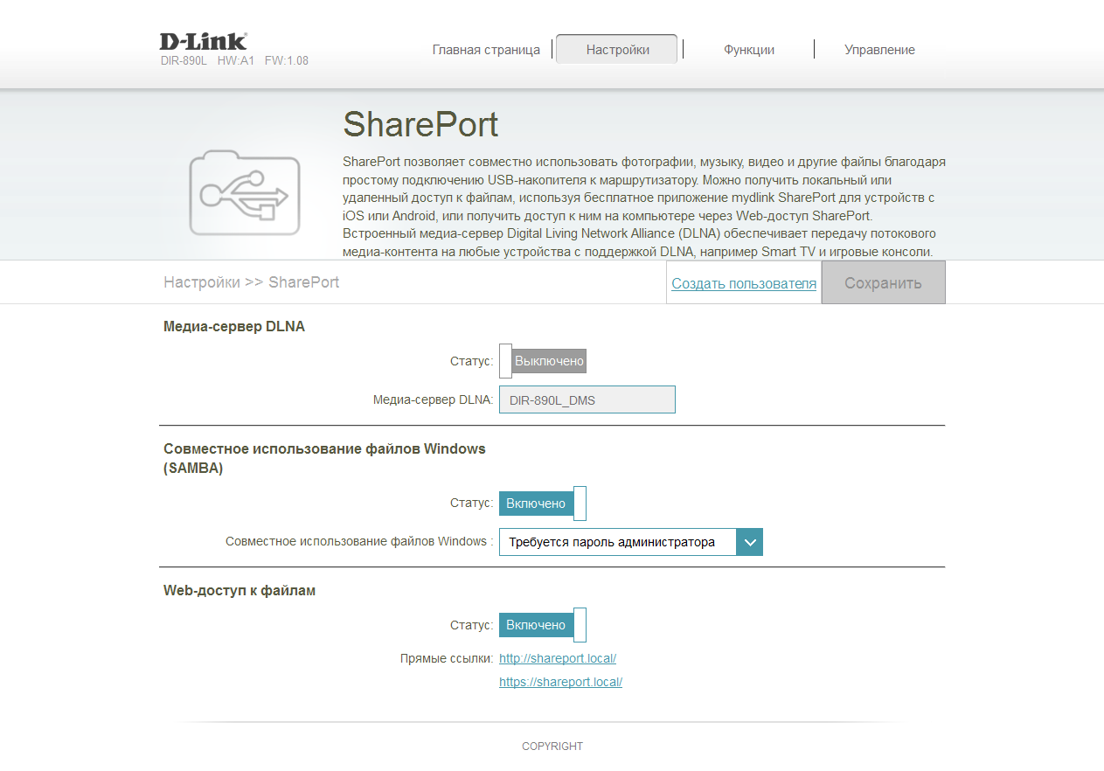Click the Создать пользователя link
Image resolution: width=1104 pixels, height=771 pixels.
click(744, 283)
